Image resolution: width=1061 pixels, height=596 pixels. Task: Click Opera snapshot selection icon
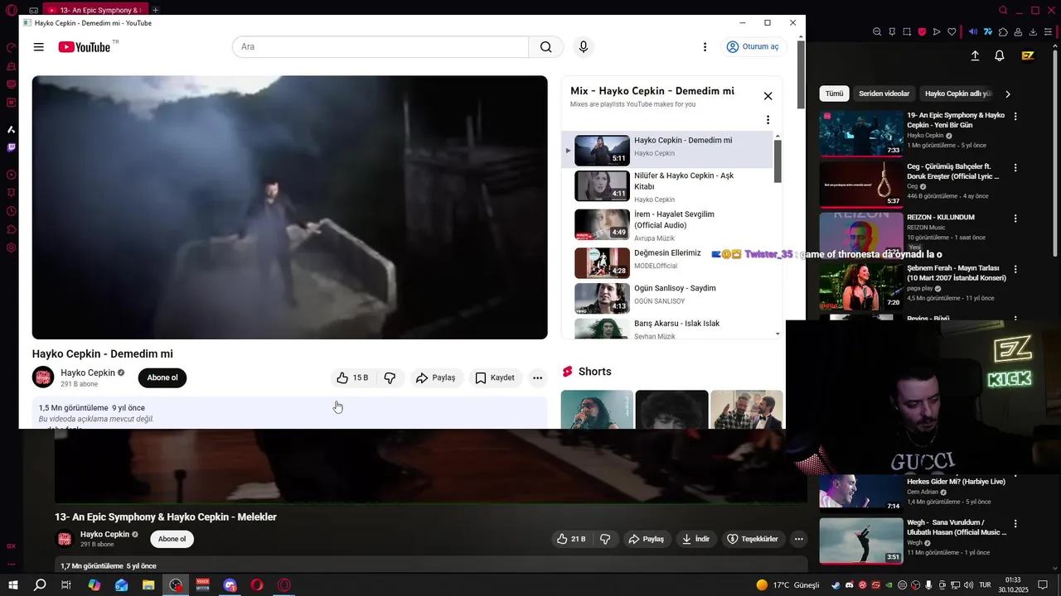(x=907, y=31)
